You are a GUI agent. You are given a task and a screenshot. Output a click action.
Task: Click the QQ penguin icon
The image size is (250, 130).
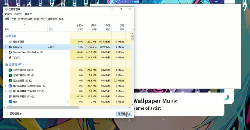tap(10, 57)
